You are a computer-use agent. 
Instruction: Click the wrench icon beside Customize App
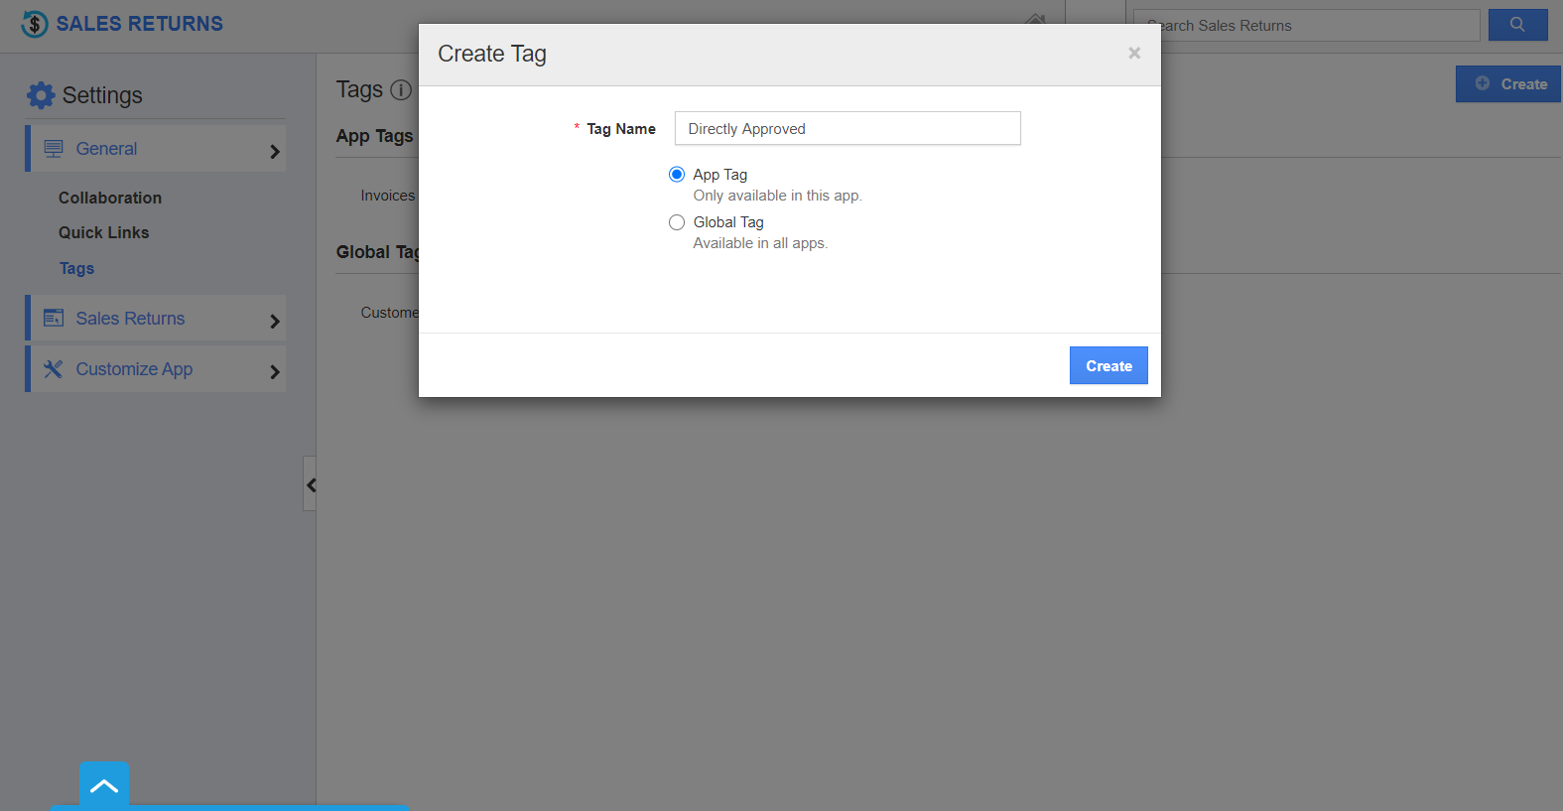(x=54, y=368)
